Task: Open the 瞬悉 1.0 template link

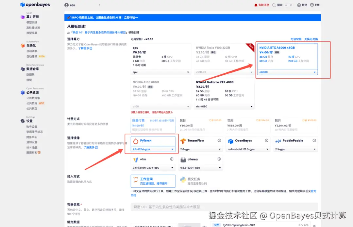Action: pyautogui.click(x=99, y=32)
